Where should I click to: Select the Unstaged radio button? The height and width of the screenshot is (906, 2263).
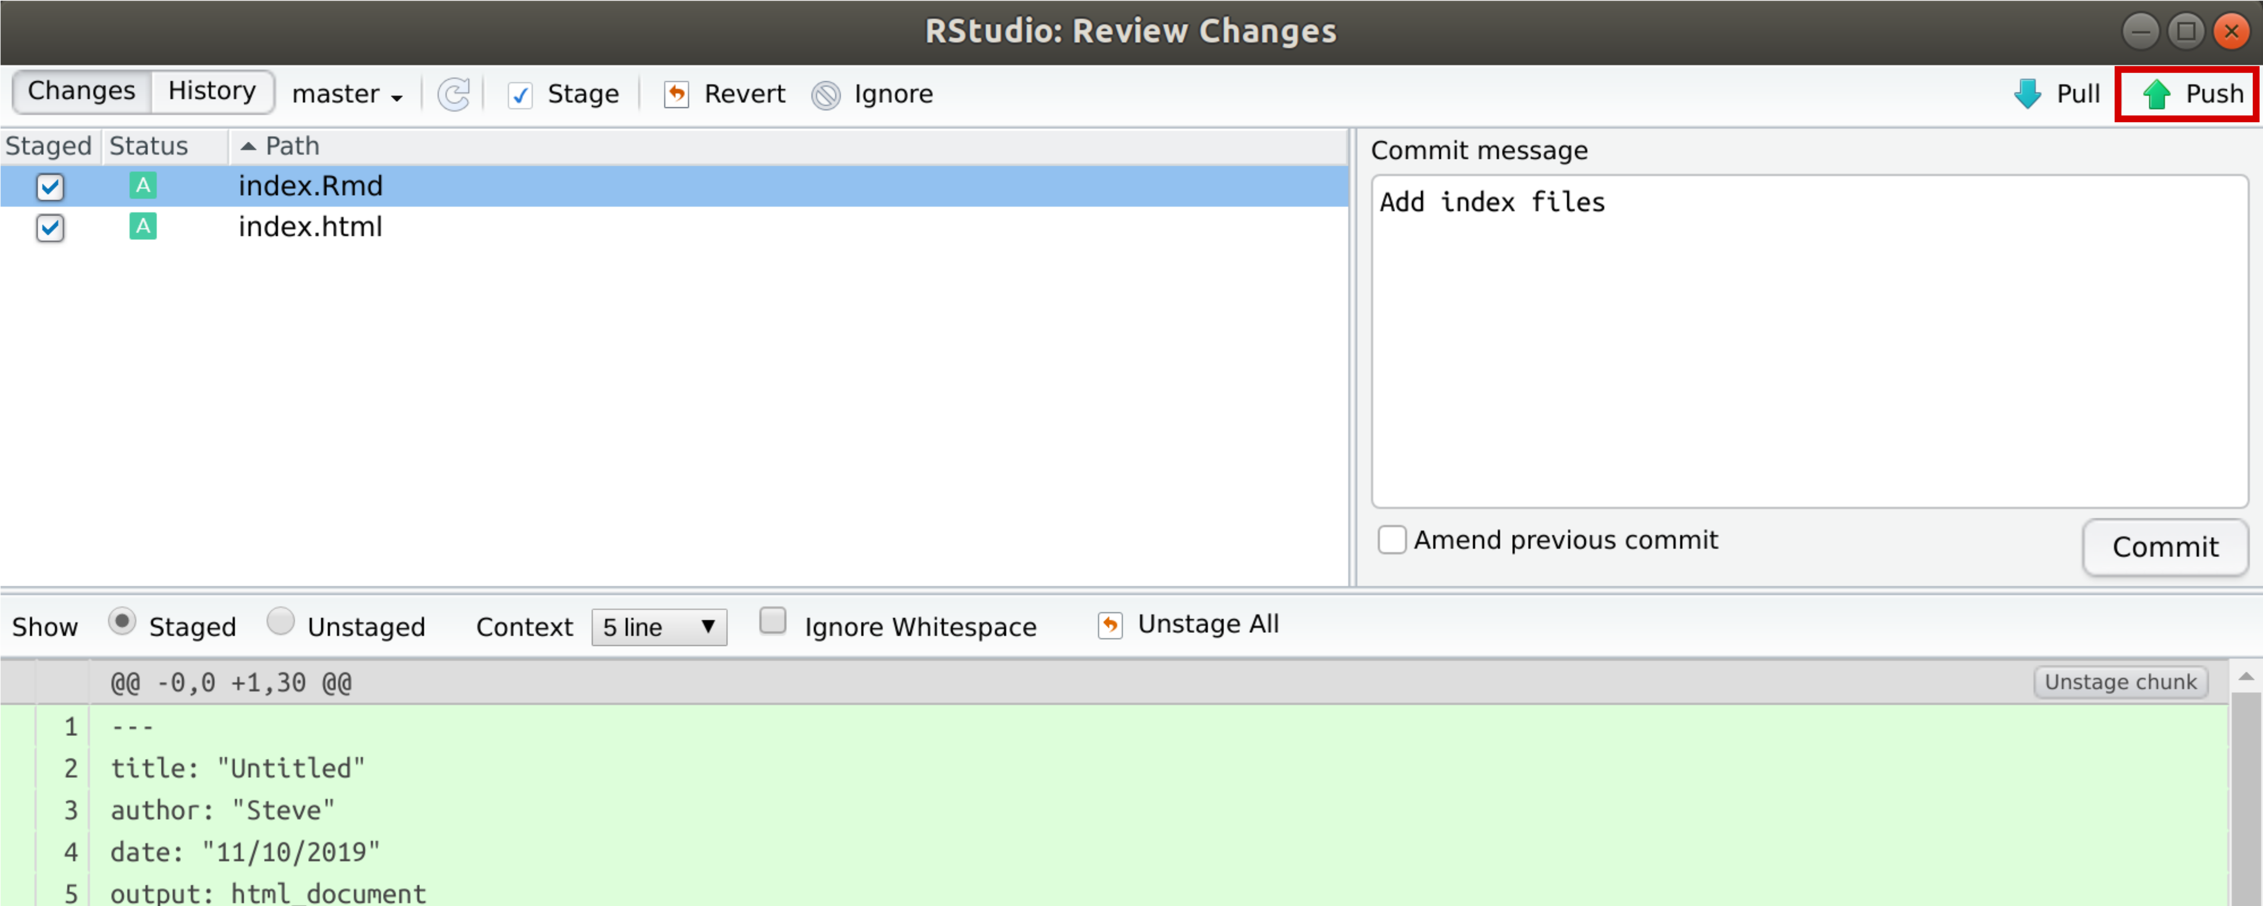[x=280, y=621]
